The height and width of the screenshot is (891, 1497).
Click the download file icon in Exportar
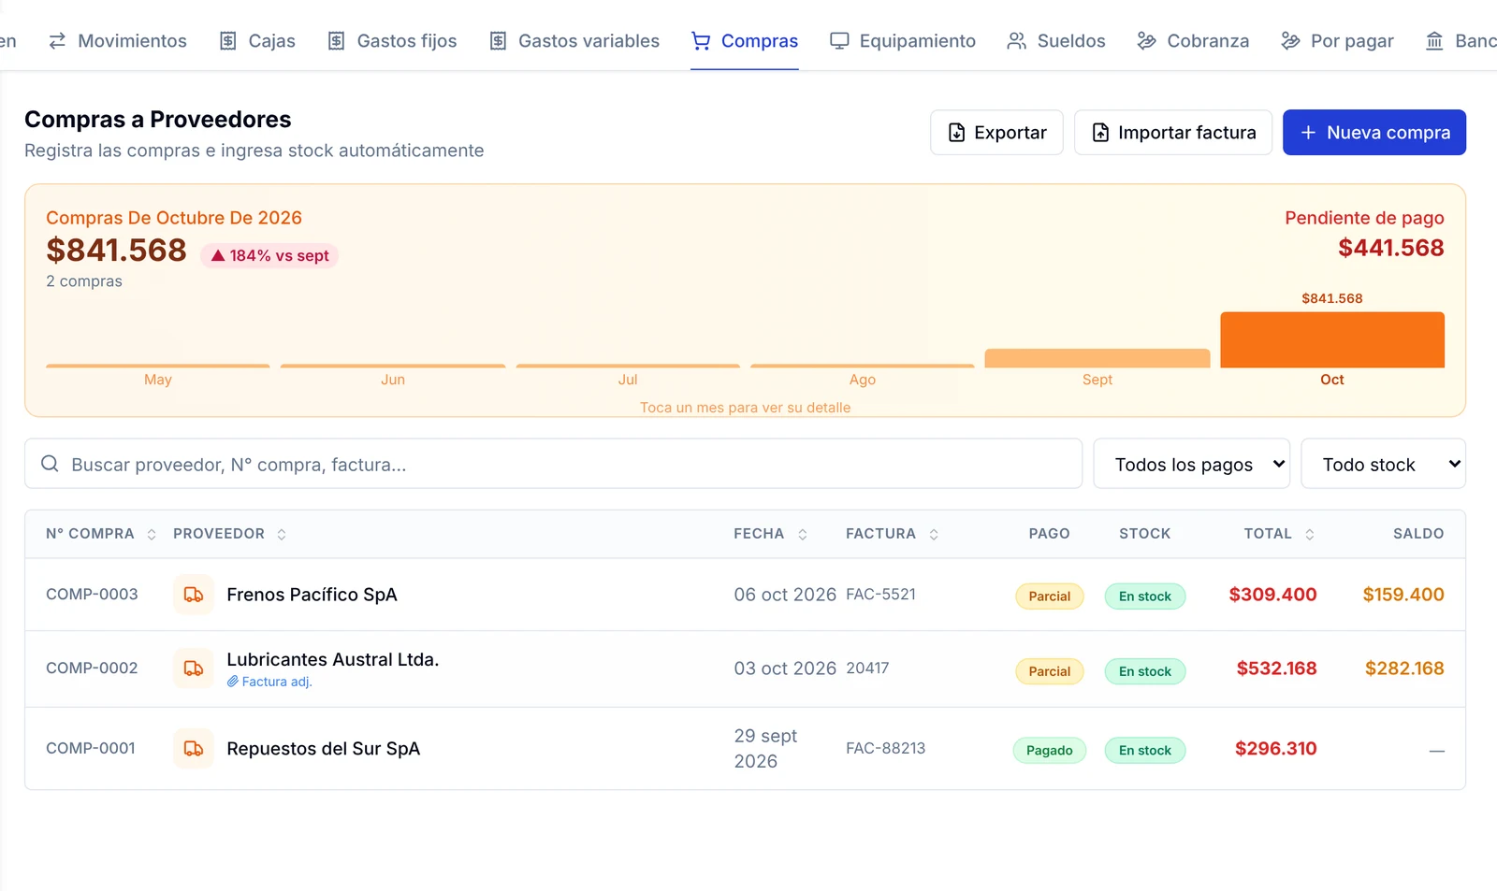pyautogui.click(x=957, y=133)
